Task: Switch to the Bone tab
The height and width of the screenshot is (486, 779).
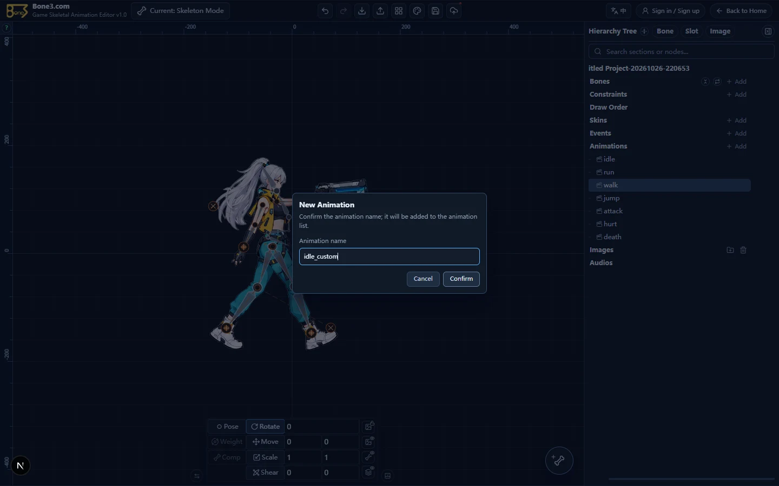Action: click(x=665, y=31)
